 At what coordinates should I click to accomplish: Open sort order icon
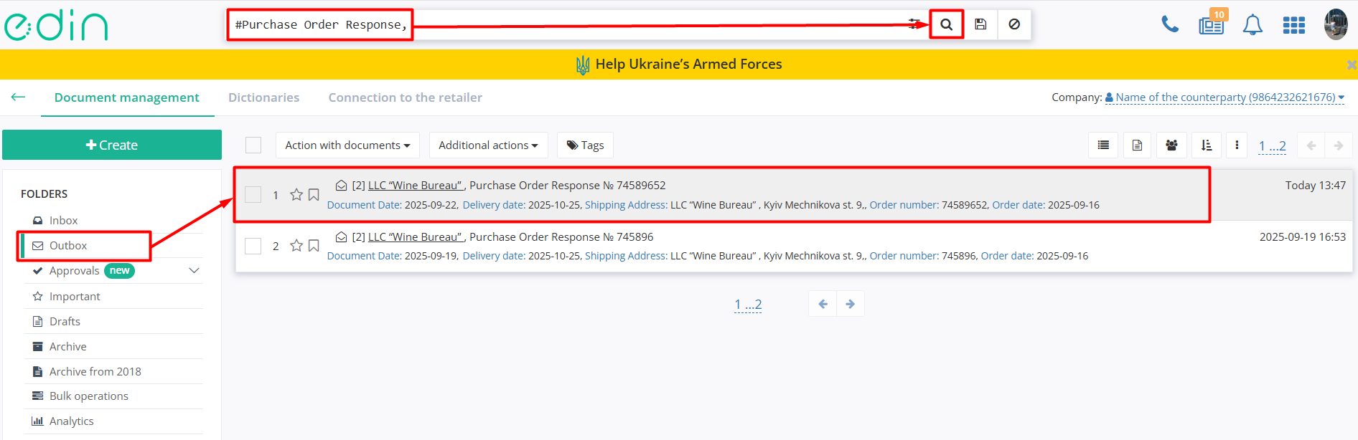(1207, 145)
